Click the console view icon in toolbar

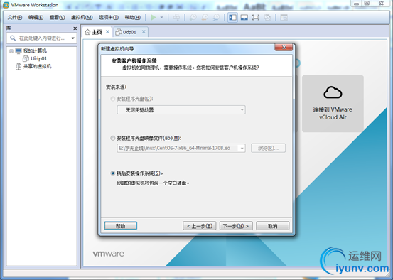(x=284, y=17)
